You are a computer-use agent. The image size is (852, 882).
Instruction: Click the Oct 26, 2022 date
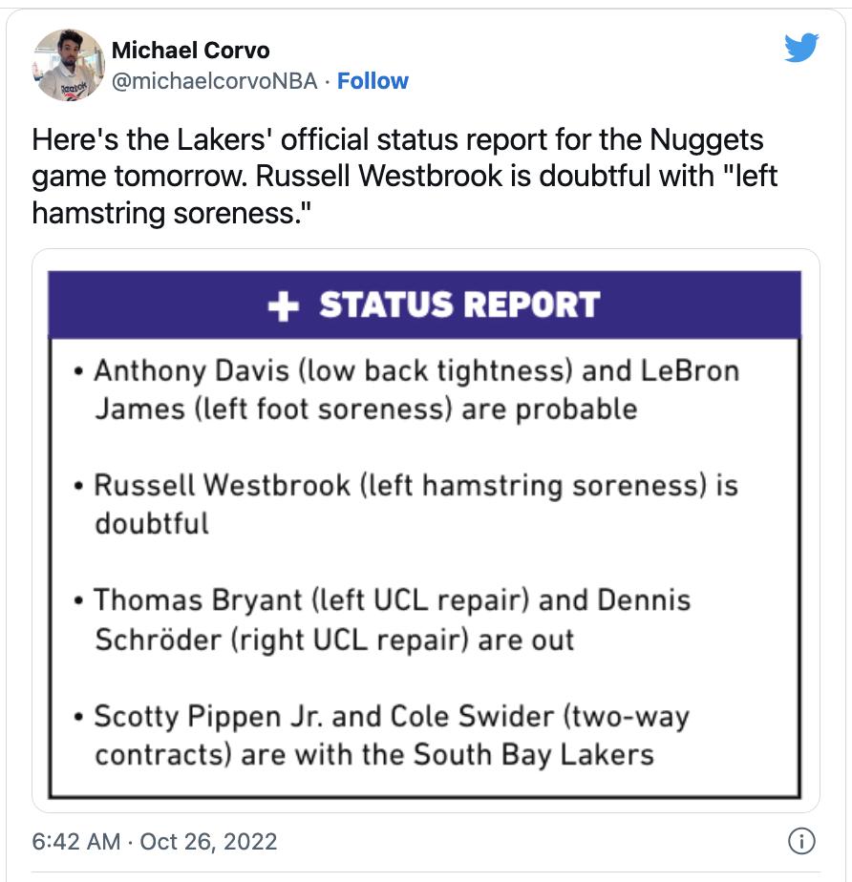point(208,842)
